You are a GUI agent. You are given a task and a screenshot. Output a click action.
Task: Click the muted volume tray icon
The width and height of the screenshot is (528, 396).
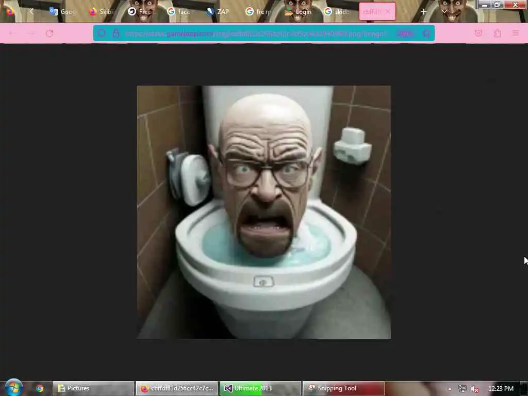475,389
